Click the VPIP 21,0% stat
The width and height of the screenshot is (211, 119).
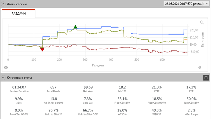(157, 89)
